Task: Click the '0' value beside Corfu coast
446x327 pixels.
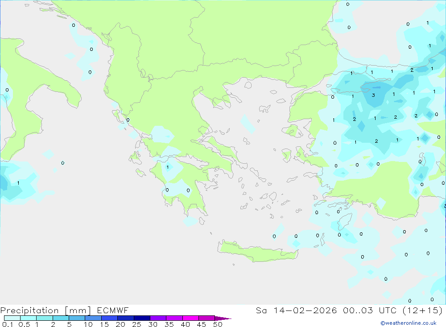Action: 128,120
